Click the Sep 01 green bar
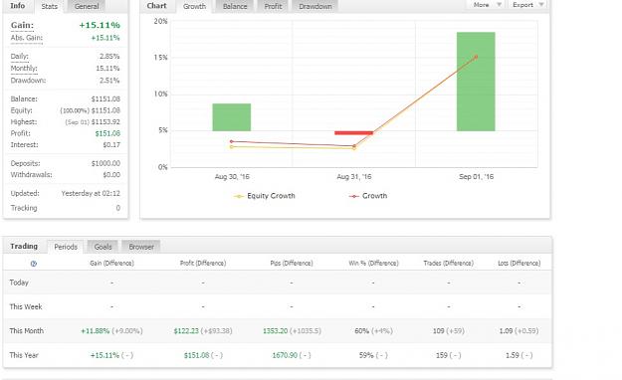 476,82
